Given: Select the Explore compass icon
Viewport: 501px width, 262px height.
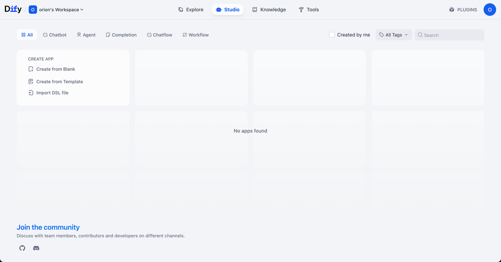Looking at the screenshot, I should click(181, 10).
